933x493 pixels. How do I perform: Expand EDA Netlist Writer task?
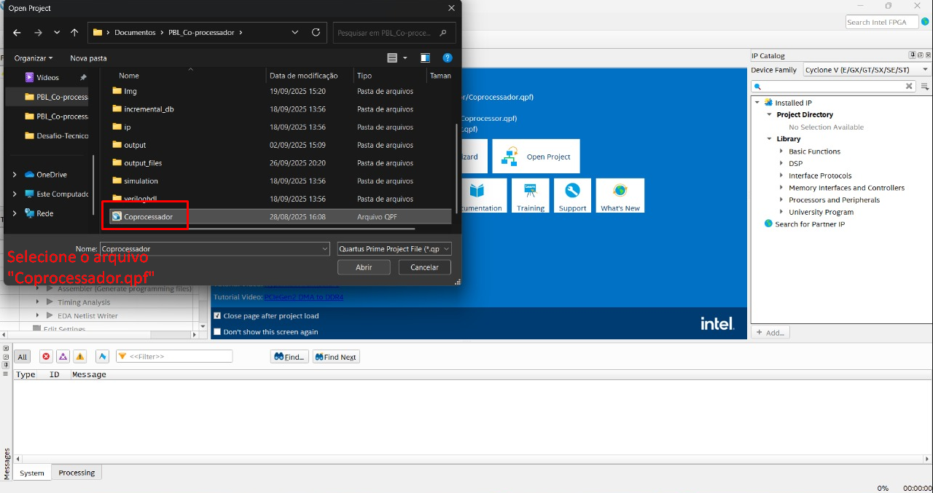(x=39, y=316)
